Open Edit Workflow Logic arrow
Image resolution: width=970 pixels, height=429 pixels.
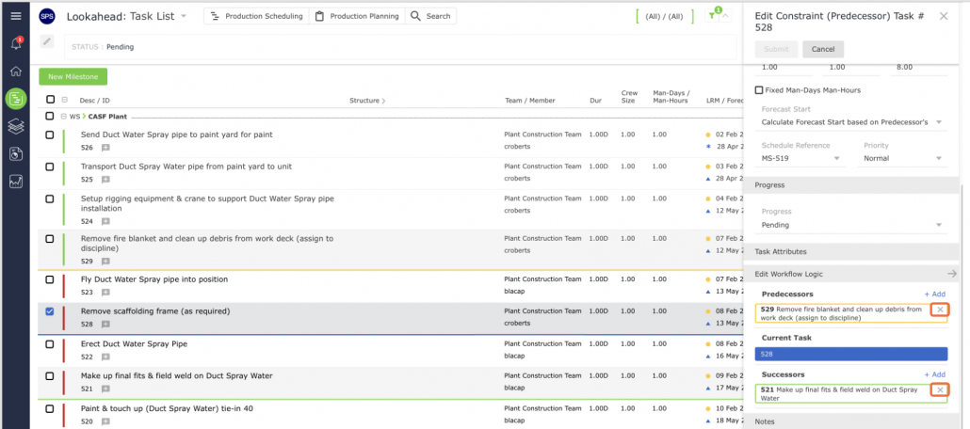(x=952, y=273)
